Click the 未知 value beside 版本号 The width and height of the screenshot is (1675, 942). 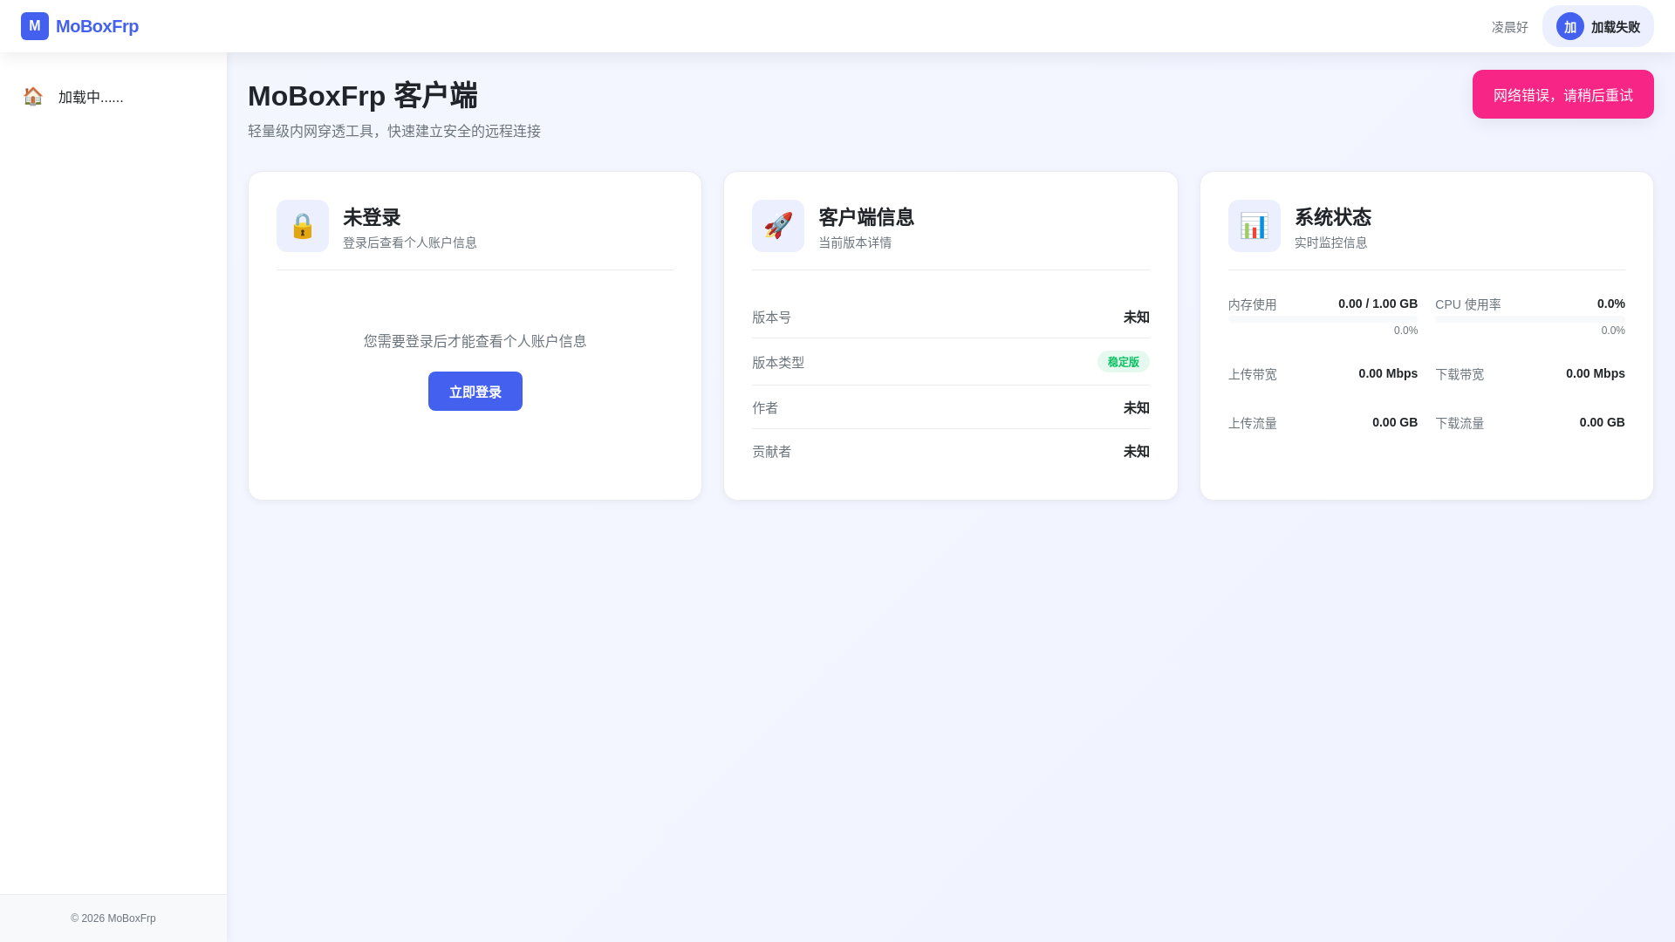point(1137,317)
